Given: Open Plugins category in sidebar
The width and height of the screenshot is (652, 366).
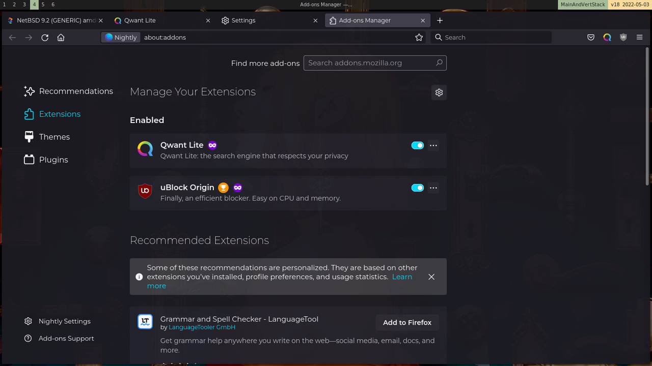Looking at the screenshot, I should pyautogui.click(x=46, y=160).
